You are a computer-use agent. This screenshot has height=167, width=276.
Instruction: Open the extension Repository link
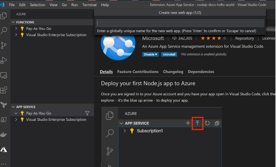244,38
